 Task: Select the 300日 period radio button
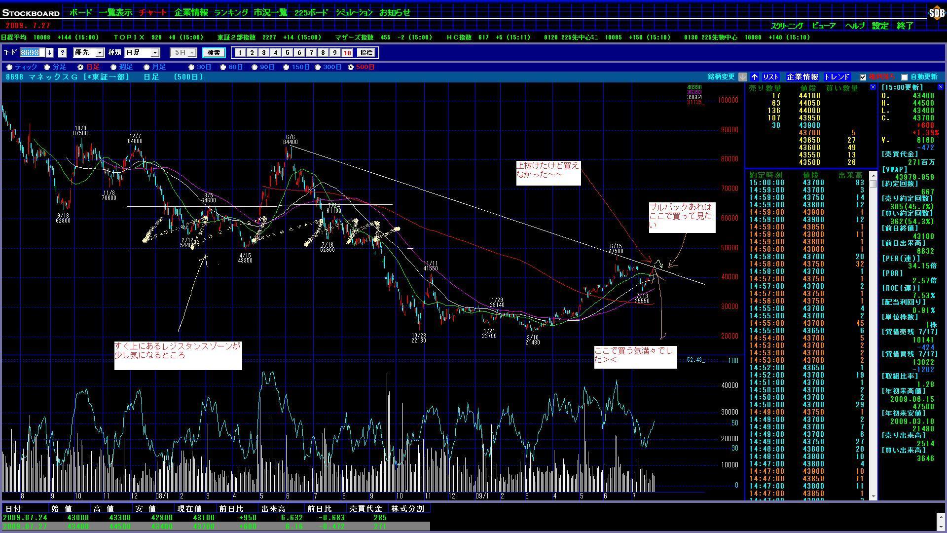[x=318, y=67]
